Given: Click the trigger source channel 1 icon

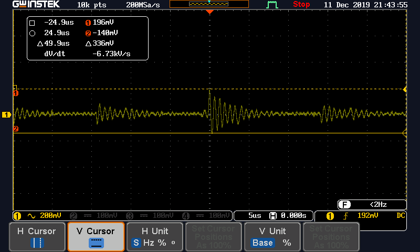Looking at the screenshot, I should coord(330,216).
